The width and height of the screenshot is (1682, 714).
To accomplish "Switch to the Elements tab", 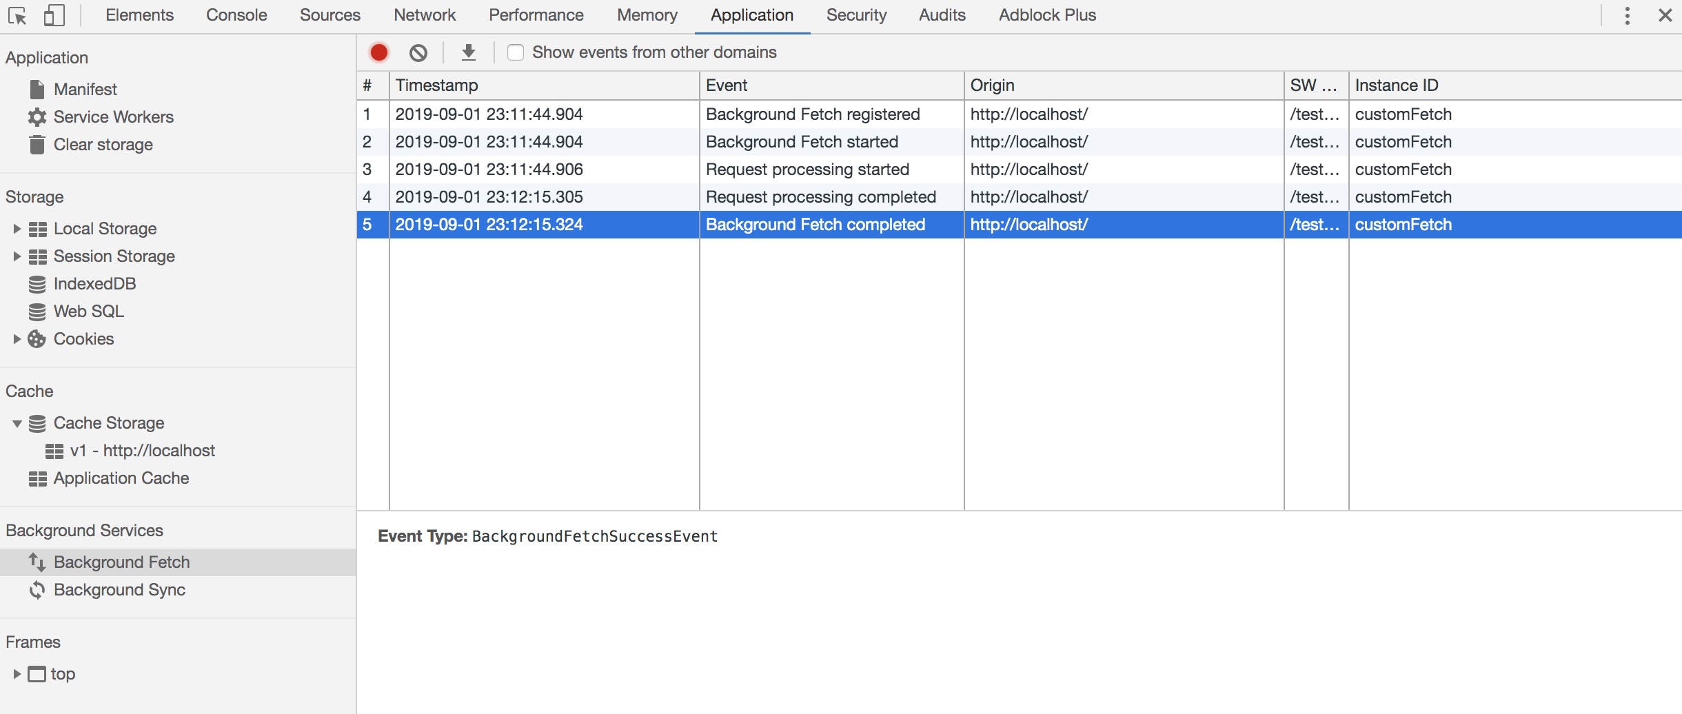I will click(x=139, y=15).
